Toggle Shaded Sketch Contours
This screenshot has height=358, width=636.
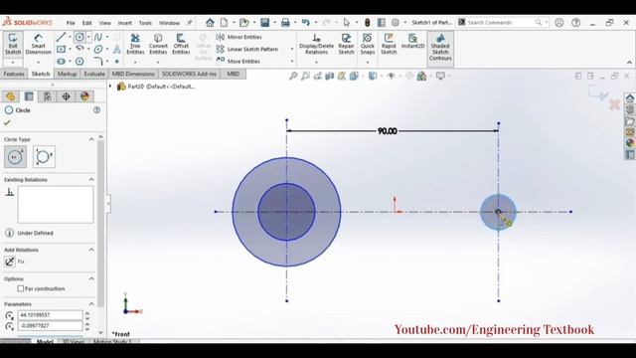(440, 49)
